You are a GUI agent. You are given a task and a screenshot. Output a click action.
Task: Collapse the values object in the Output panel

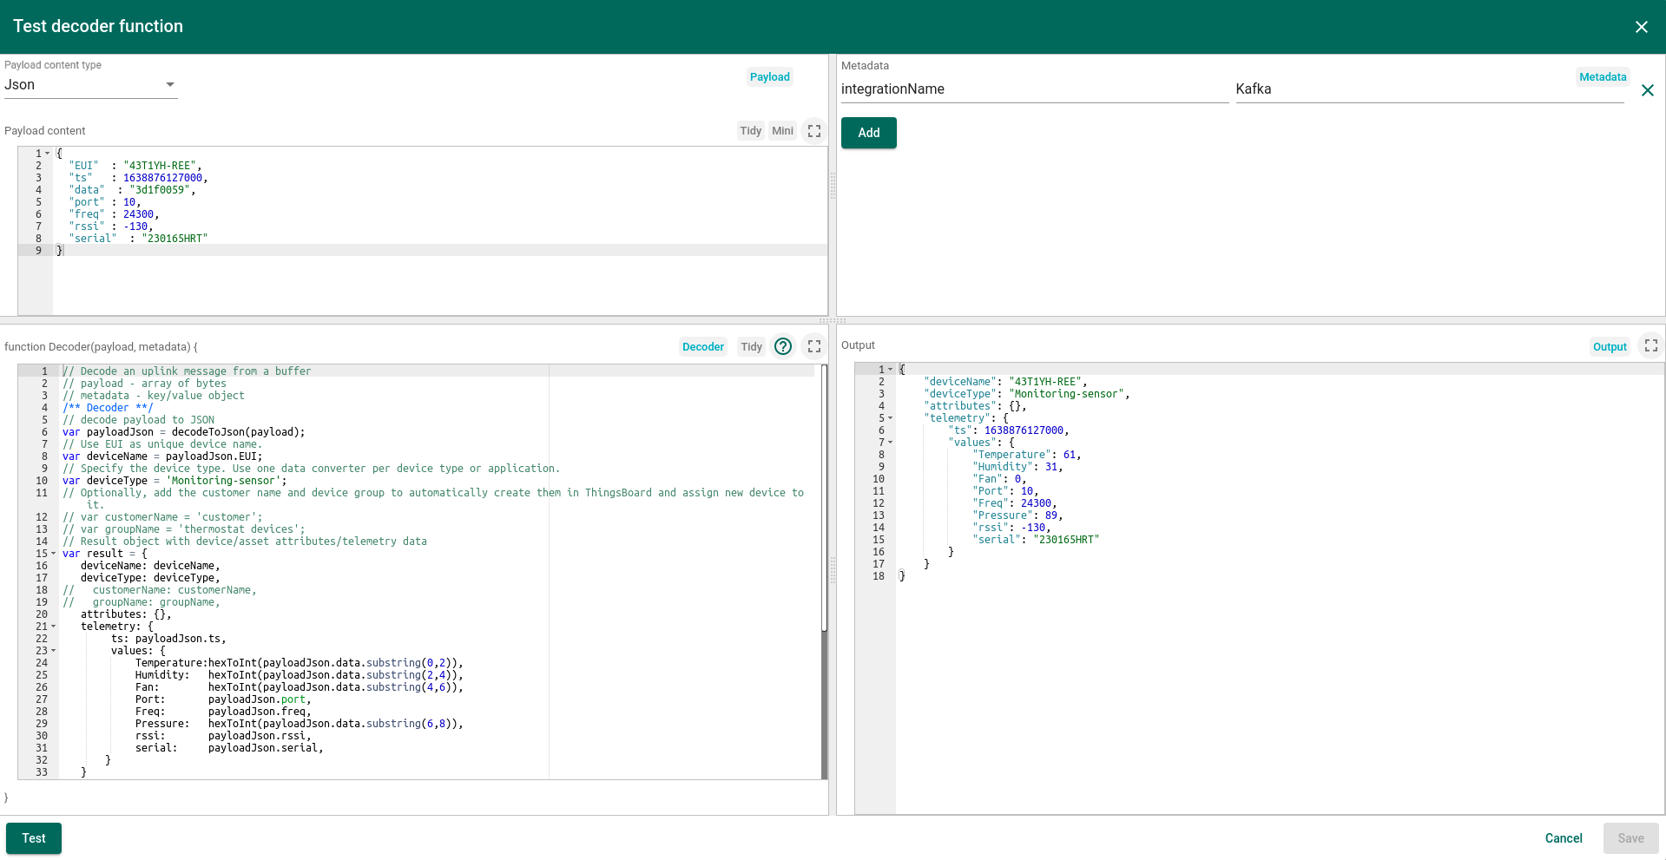891,442
